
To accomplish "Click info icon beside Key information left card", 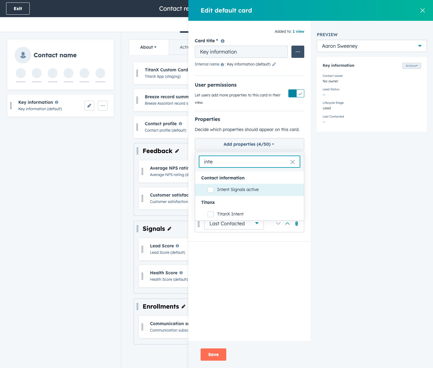I will 57,102.
